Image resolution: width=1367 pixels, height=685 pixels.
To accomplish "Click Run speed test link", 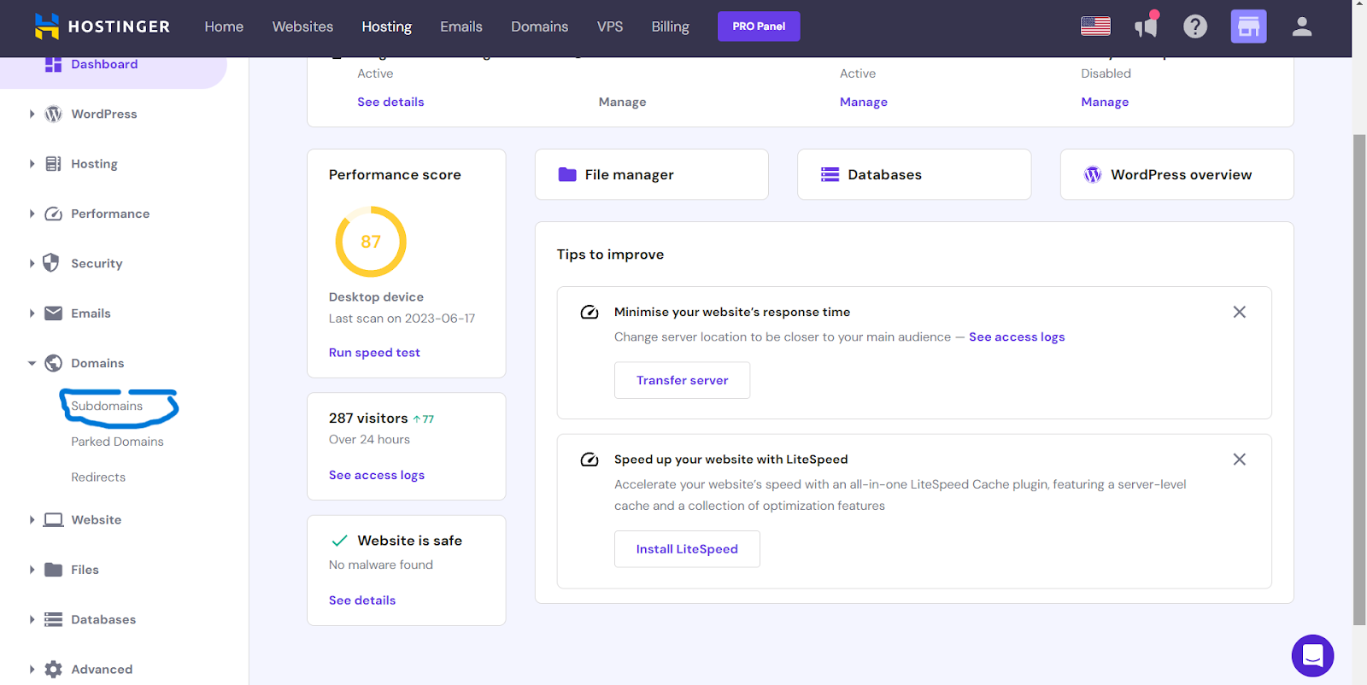I will pos(374,353).
